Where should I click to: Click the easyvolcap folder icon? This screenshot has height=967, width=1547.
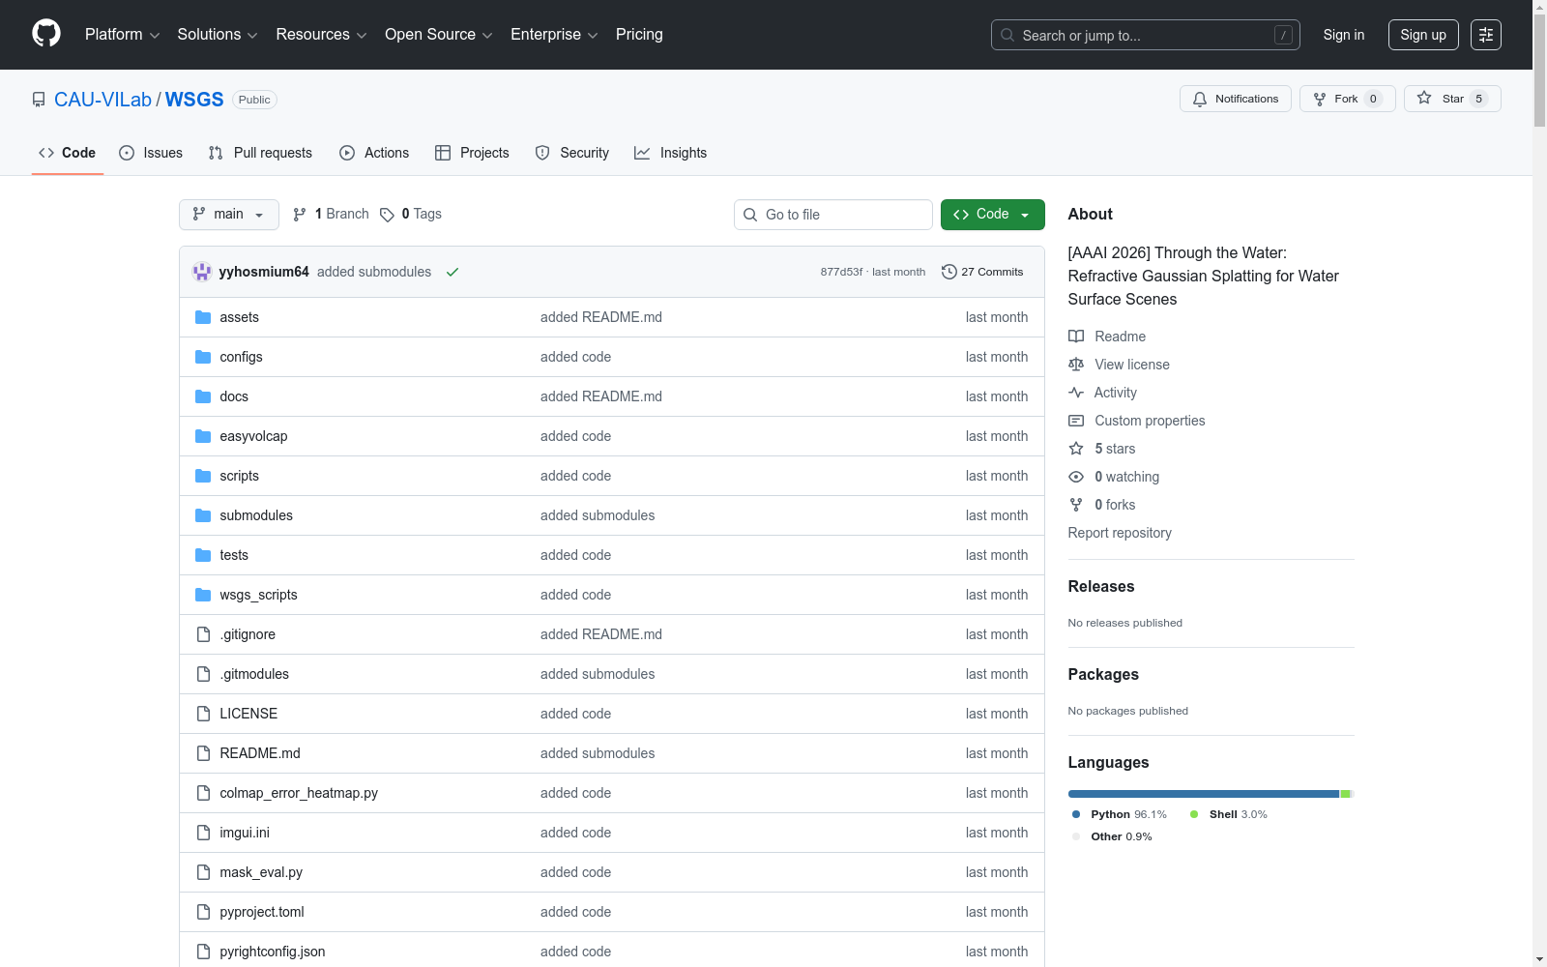point(203,436)
